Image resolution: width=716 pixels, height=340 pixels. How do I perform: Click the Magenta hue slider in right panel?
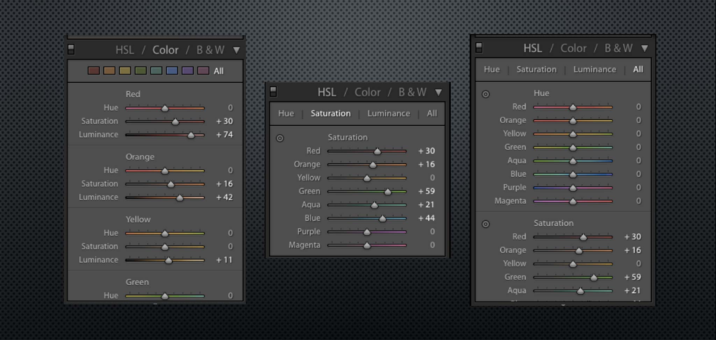click(x=573, y=201)
